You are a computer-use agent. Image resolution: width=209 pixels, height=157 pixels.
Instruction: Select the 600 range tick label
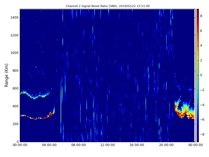click(x=15, y=88)
